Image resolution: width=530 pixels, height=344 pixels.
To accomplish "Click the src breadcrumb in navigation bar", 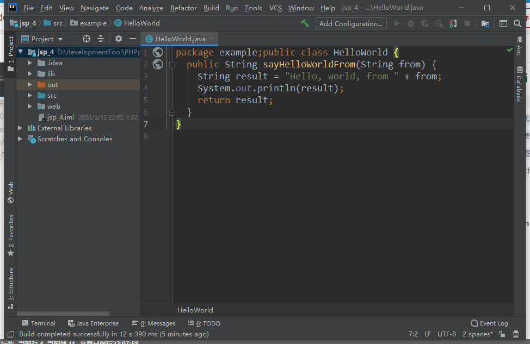I will click(53, 23).
